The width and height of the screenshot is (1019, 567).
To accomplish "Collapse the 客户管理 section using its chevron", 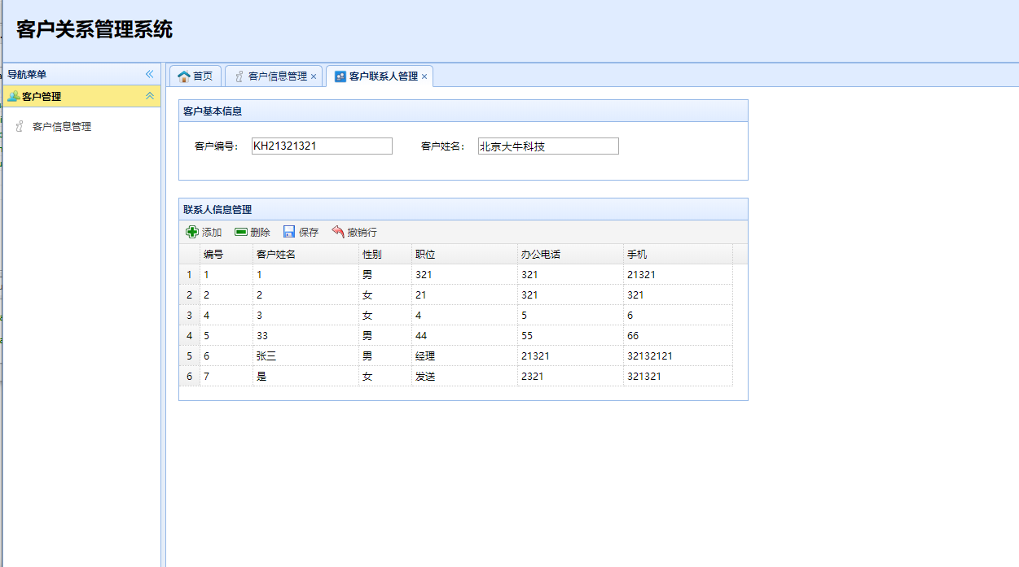I will [150, 96].
